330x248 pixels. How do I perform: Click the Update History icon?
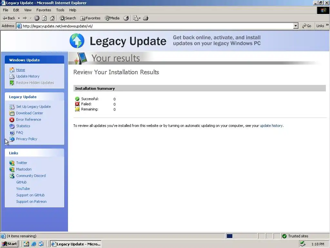tap(12, 76)
